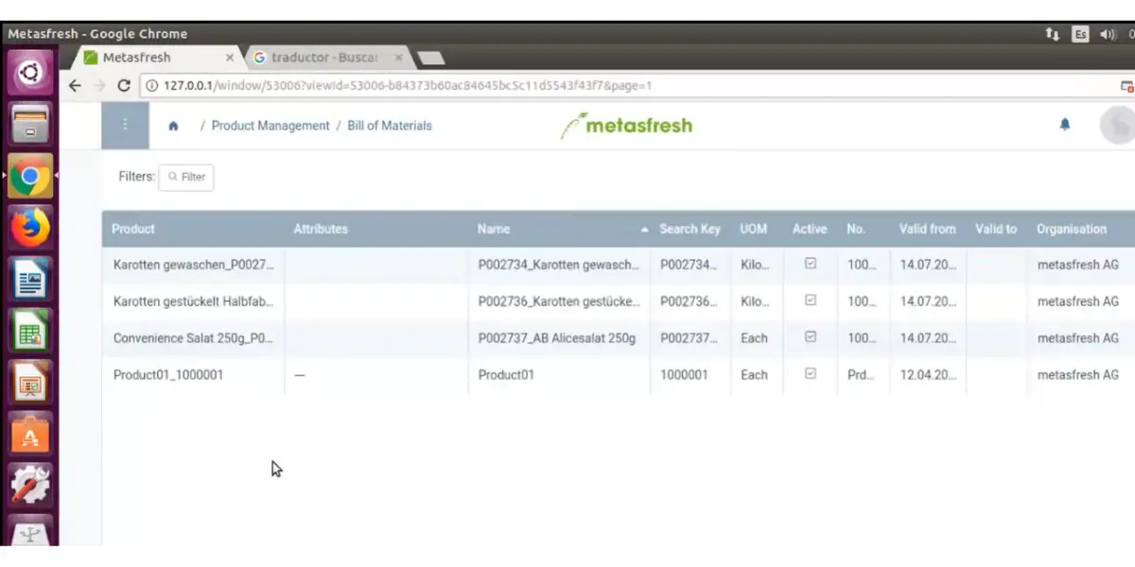Click the Karotten gestückelt Halbfab product cell

click(x=193, y=301)
